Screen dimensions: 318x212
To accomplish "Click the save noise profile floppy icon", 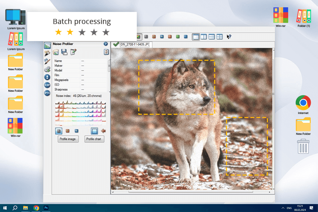I will tap(64, 52).
